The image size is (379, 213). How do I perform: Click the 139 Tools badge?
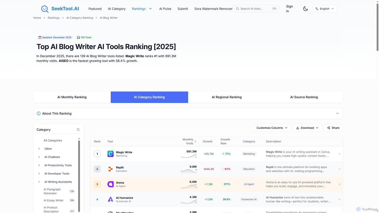[84, 38]
